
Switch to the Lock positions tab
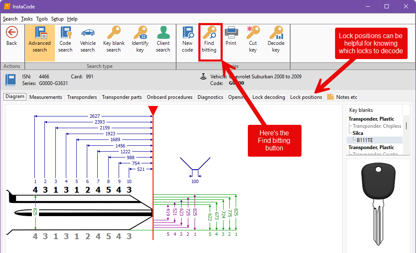coord(306,97)
